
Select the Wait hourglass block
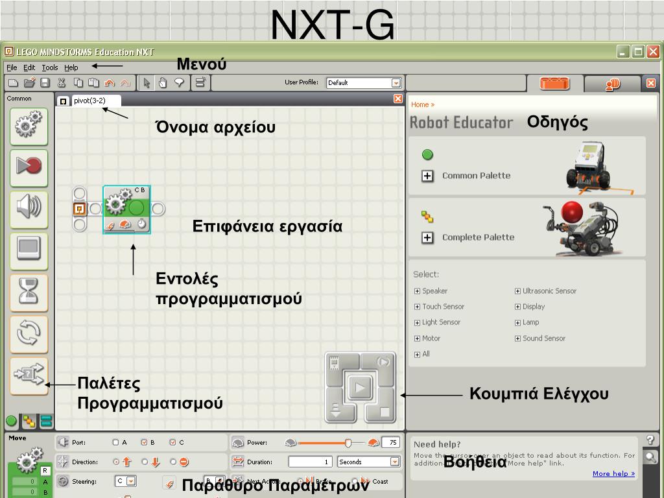29,292
